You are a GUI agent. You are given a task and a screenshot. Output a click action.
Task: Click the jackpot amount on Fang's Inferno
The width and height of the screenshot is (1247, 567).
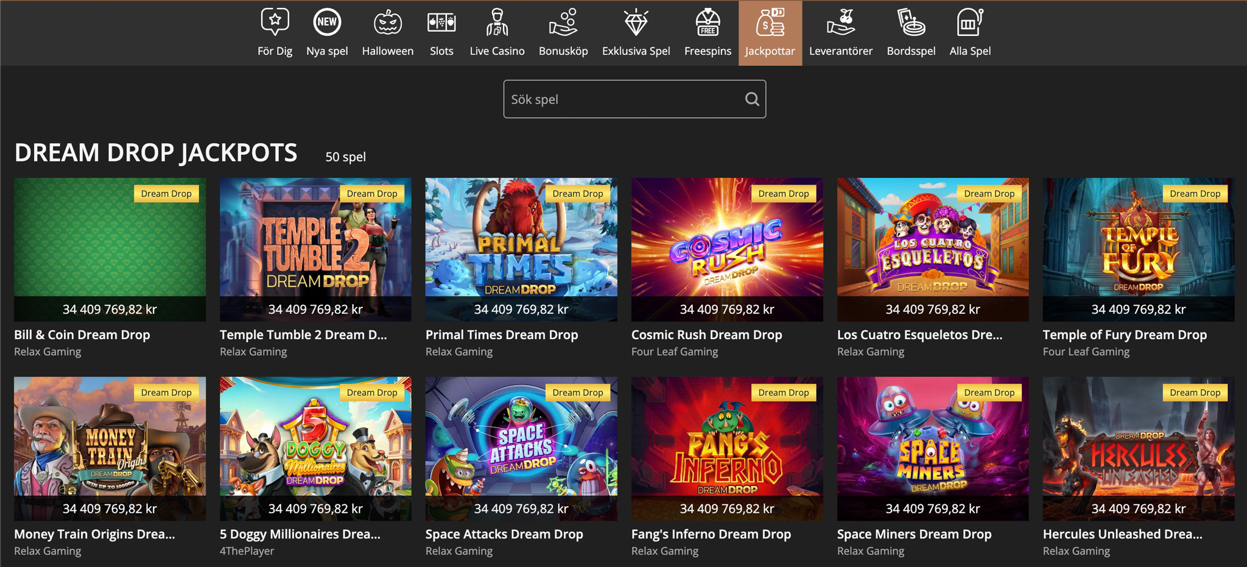[727, 508]
